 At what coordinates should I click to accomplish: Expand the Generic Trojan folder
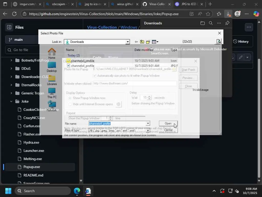click(11, 93)
